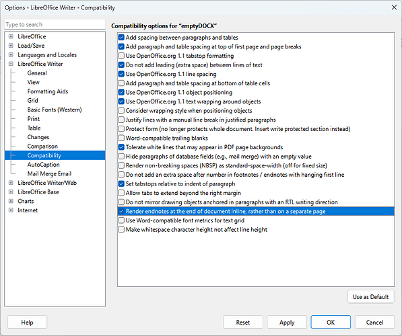Image resolution: width=402 pixels, height=336 pixels.
Task: Expand the Load/Save tree node
Action: [x=11, y=46]
